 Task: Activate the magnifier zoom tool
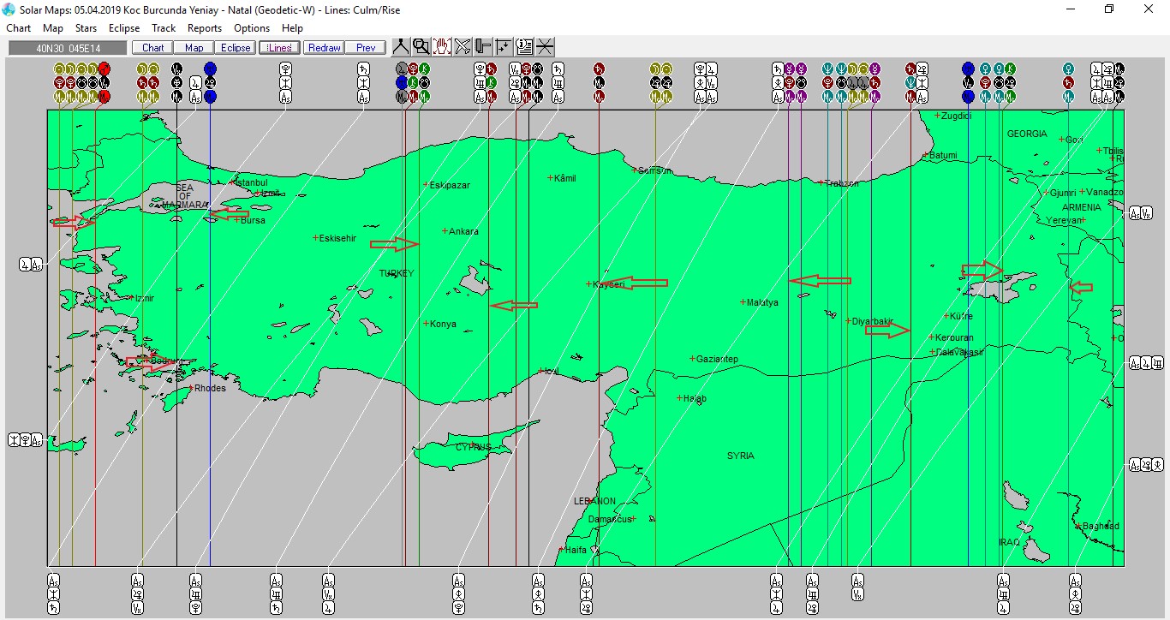421,47
